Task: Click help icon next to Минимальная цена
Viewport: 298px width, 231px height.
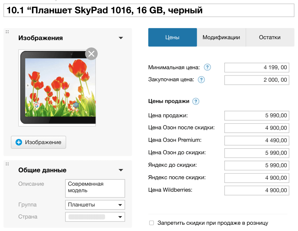Action: click(207, 68)
